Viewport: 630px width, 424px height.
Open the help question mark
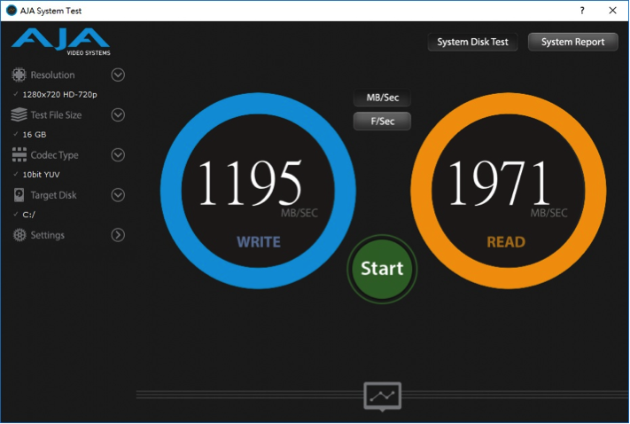tap(582, 11)
